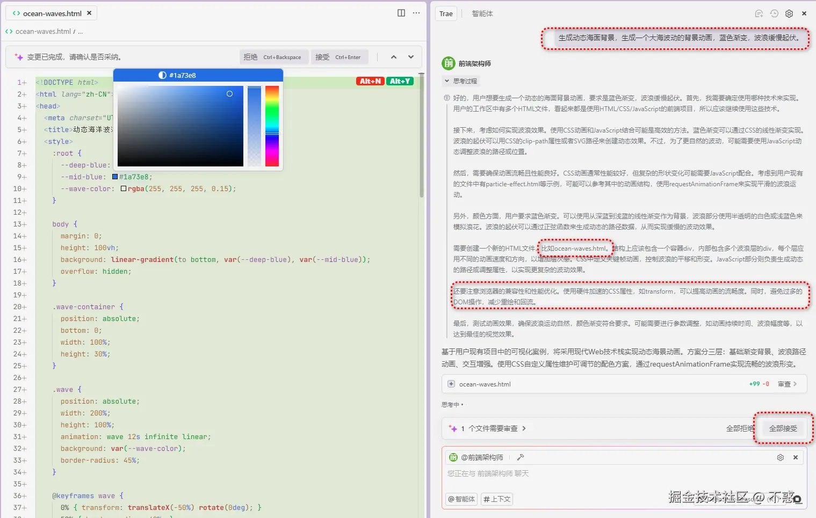The image size is (816, 518).
Task: Click the sparkle icon beside files to review
Action: point(453,428)
